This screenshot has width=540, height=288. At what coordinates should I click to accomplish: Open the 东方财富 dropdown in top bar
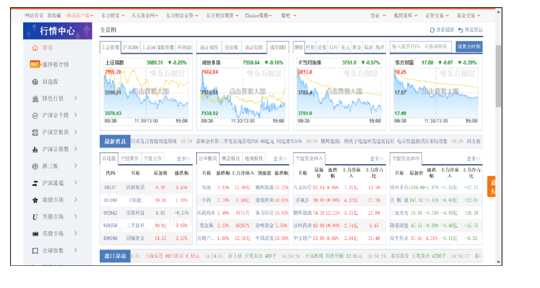(x=113, y=15)
